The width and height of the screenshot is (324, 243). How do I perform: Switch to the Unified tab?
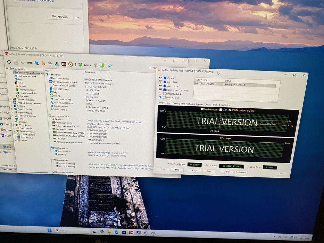click(216, 105)
